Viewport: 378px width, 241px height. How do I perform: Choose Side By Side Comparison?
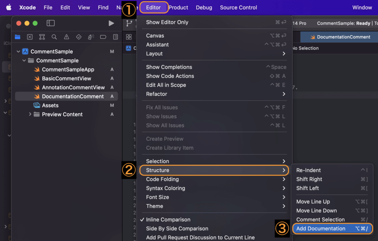coord(214,228)
